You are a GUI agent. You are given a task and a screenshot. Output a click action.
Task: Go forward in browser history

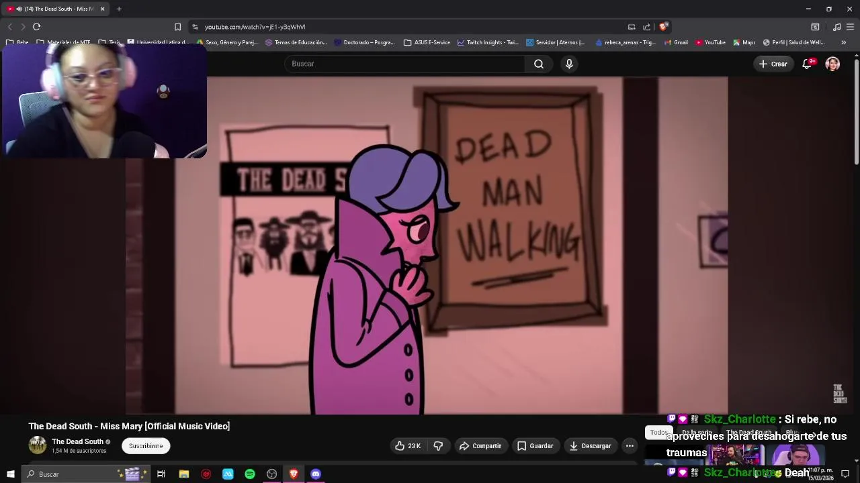[22, 27]
